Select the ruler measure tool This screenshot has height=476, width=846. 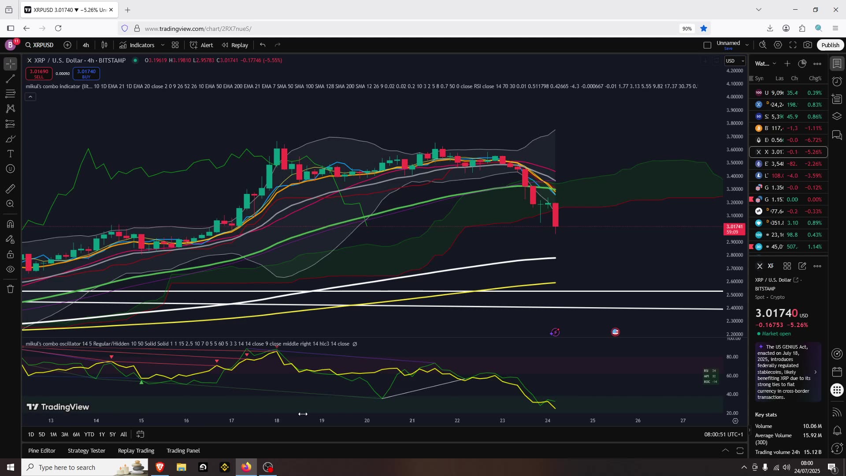click(11, 189)
